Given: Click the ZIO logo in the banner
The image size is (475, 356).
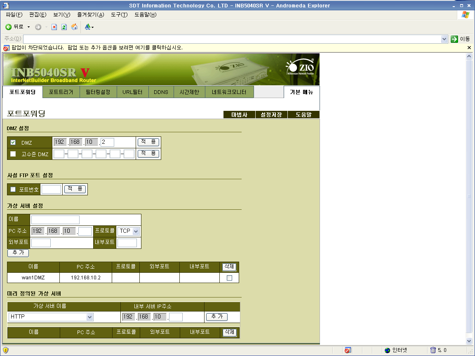Looking at the screenshot, I should pyautogui.click(x=300, y=67).
